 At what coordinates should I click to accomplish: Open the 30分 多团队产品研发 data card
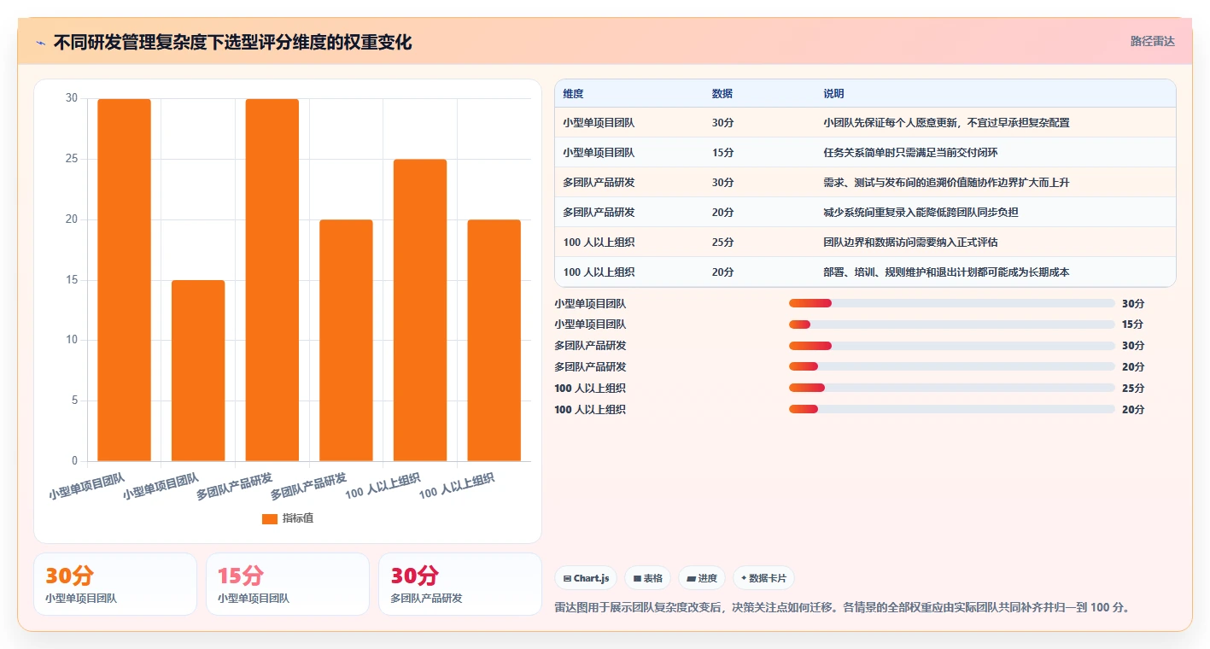click(460, 584)
